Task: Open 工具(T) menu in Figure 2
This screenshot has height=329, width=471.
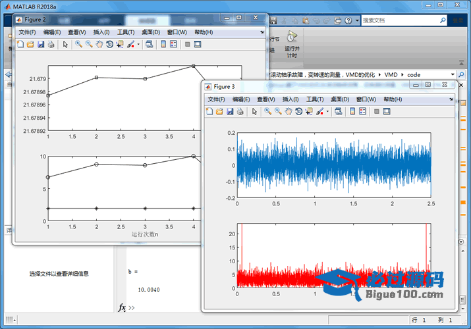Action: [x=126, y=32]
